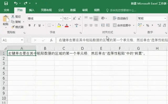Open the number format 常规 combo box
The image size is (168, 104).
tap(152, 18)
